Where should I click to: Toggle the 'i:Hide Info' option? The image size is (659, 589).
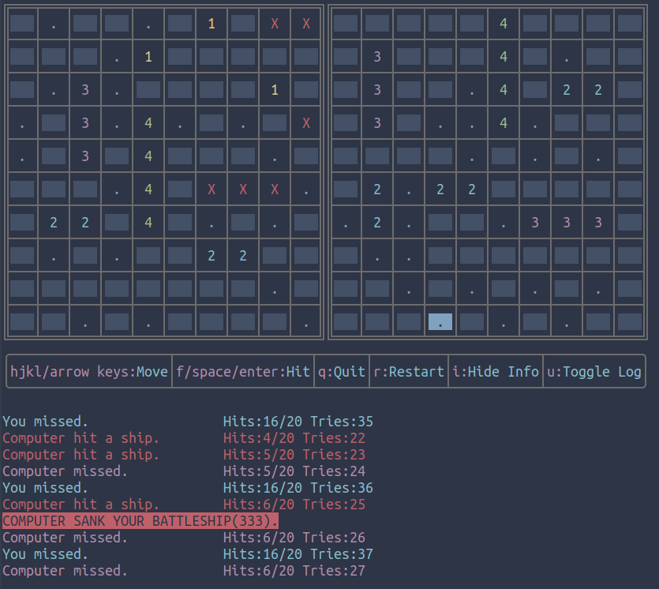point(496,372)
